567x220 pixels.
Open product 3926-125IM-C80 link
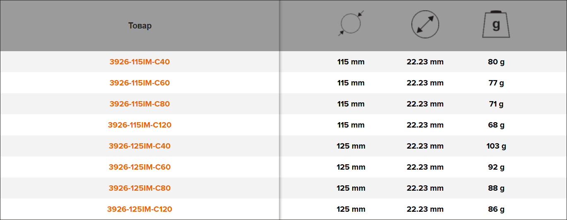pyautogui.click(x=140, y=188)
